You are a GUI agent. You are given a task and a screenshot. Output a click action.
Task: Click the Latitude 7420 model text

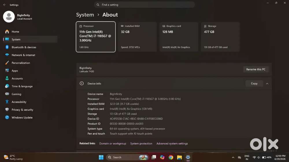tap(87, 71)
